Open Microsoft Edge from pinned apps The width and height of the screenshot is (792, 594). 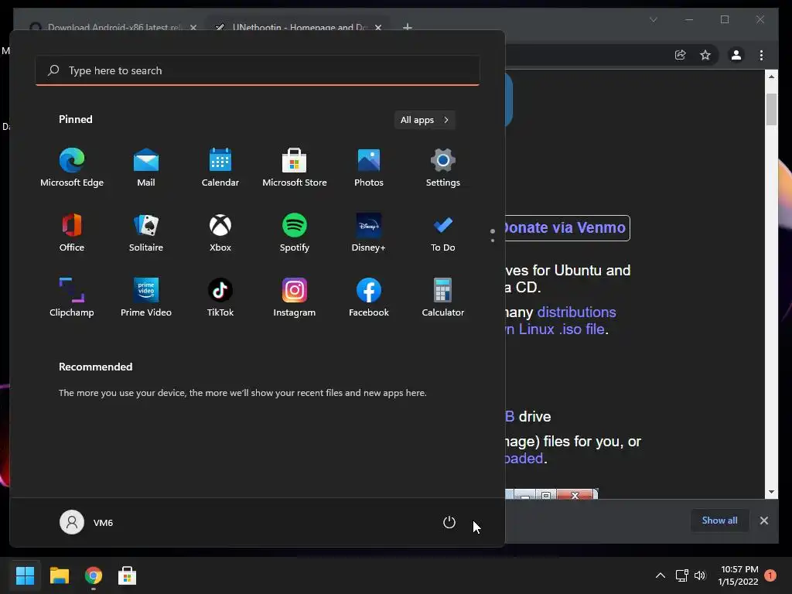(72, 168)
